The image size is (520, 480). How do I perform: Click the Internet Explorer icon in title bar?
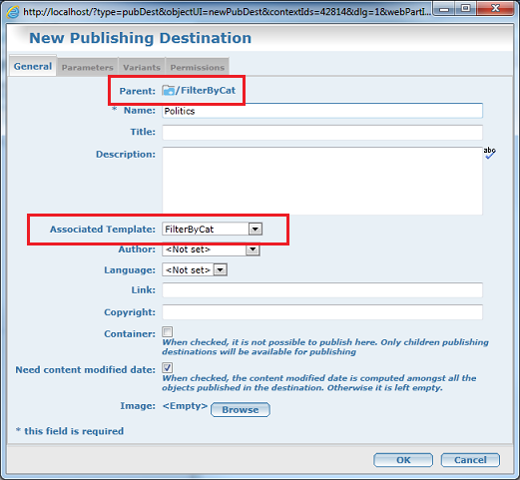tap(13, 12)
